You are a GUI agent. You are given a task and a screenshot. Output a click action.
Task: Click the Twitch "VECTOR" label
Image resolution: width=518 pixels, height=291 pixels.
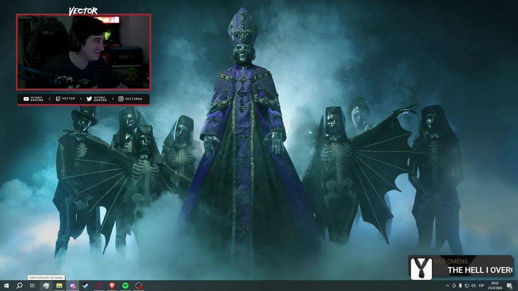68,99
